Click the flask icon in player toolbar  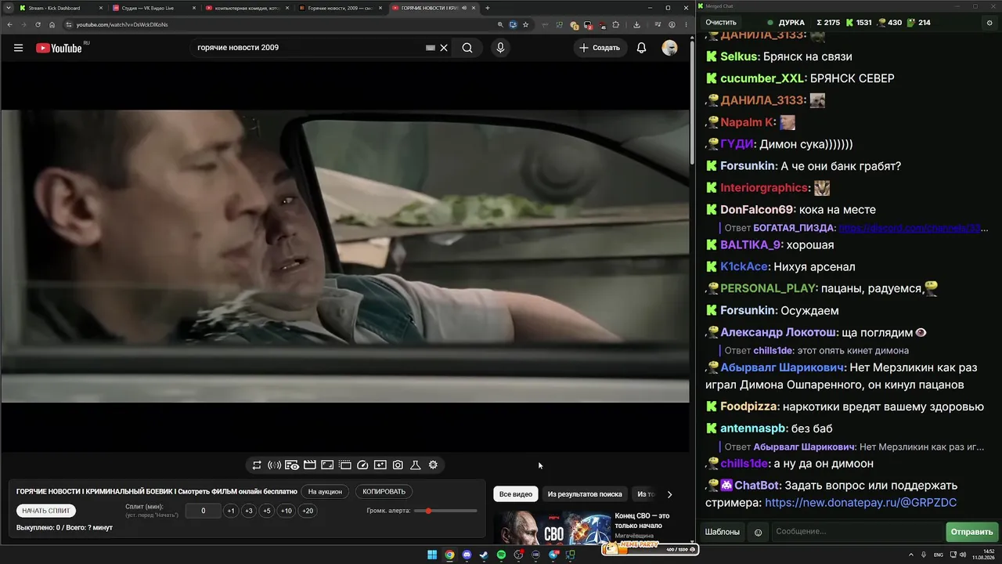[x=416, y=465]
